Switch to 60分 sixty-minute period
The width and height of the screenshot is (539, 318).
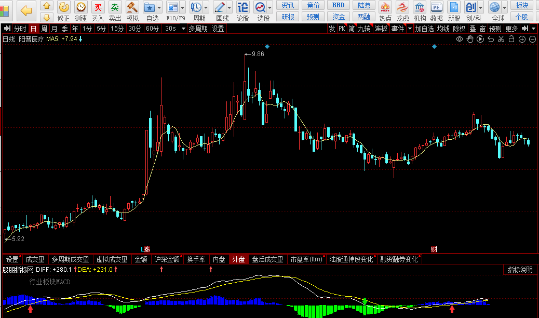(152, 29)
